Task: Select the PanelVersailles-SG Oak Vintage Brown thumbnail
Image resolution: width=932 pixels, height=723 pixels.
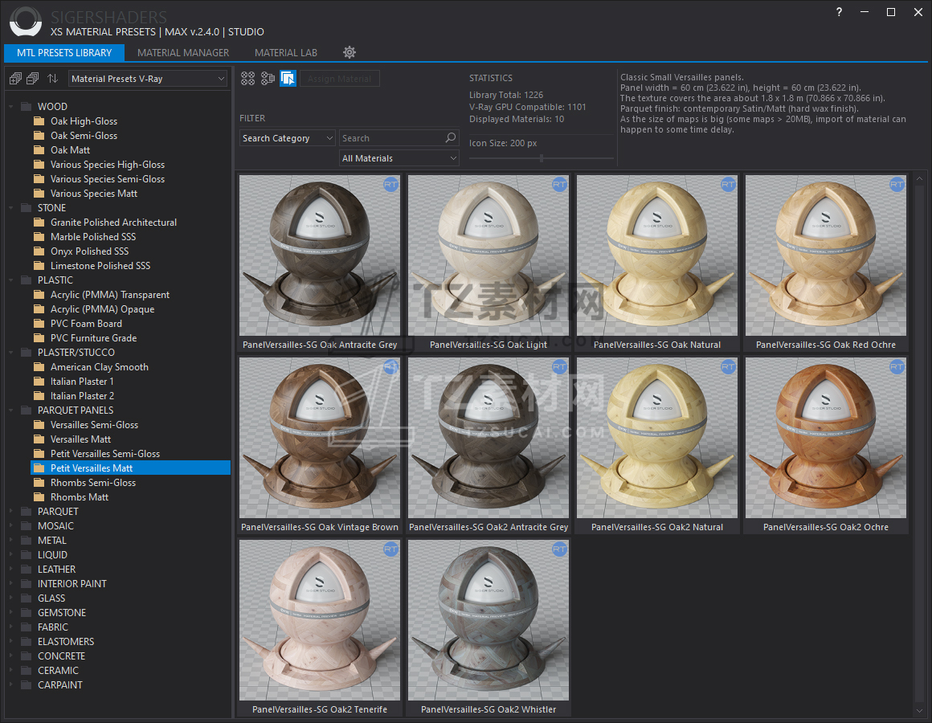Action: click(x=320, y=438)
